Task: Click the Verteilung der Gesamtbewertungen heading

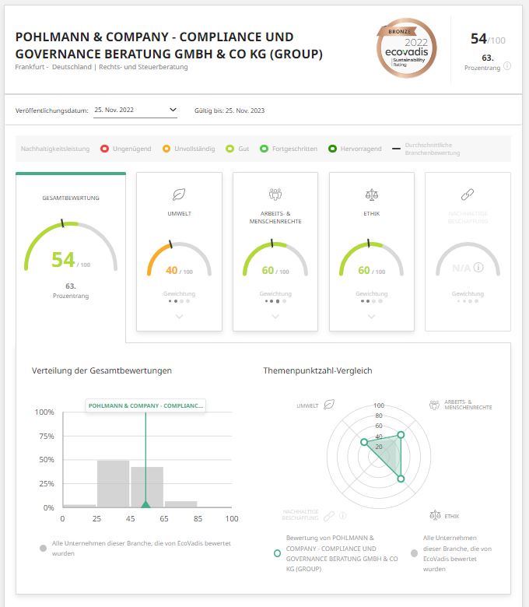Action: 102,370
